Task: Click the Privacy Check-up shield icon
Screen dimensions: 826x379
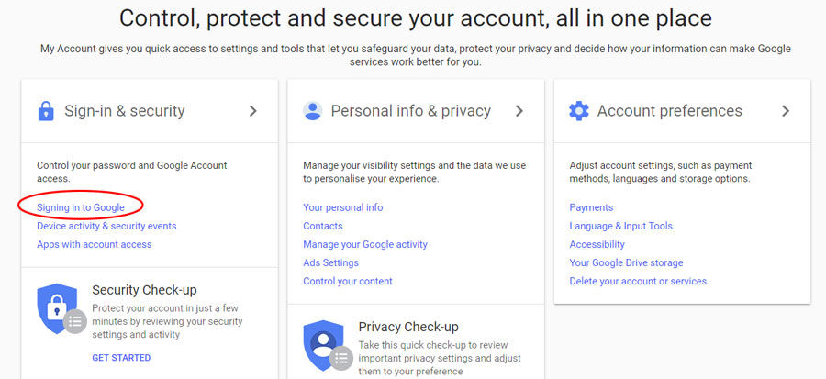Action: click(328, 345)
